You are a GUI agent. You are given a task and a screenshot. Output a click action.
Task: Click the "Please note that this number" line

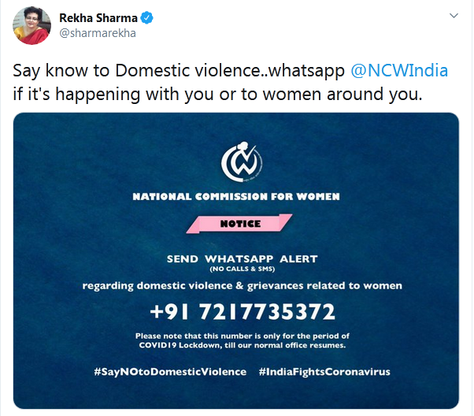pos(237,336)
